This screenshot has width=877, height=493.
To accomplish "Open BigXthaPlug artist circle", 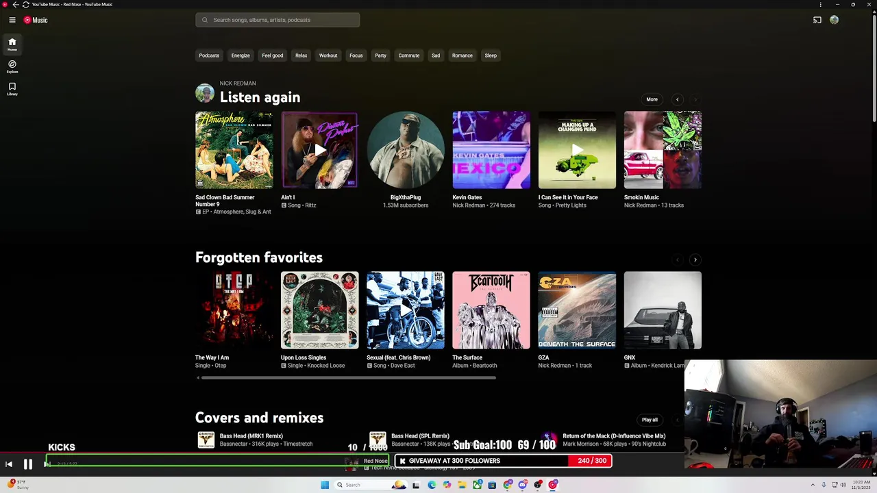I will pyautogui.click(x=405, y=150).
